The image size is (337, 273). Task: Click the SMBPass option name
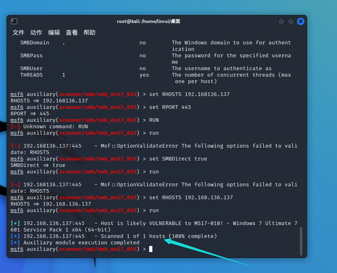point(31,56)
